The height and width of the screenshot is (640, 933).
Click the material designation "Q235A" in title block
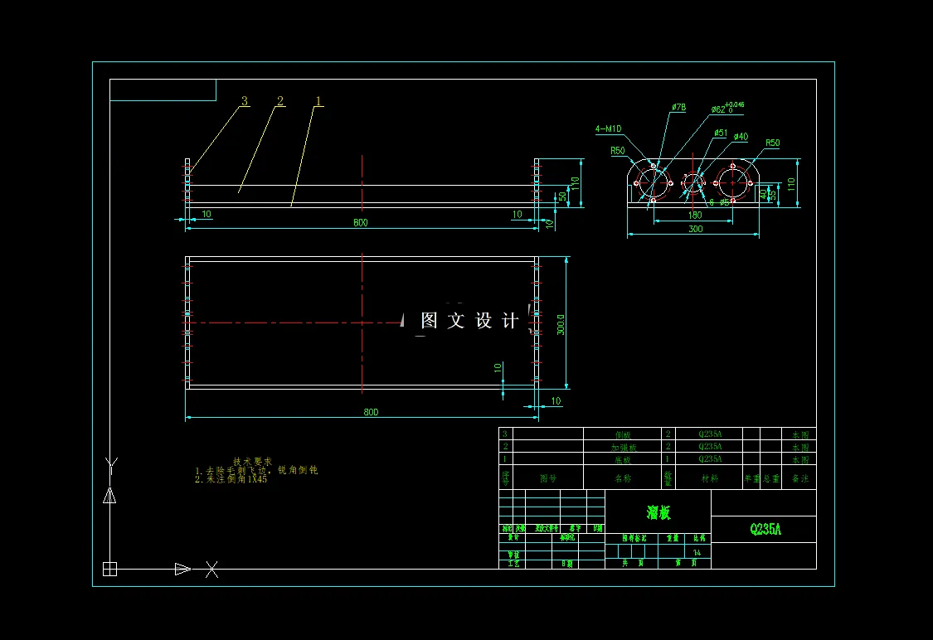pyautogui.click(x=764, y=528)
